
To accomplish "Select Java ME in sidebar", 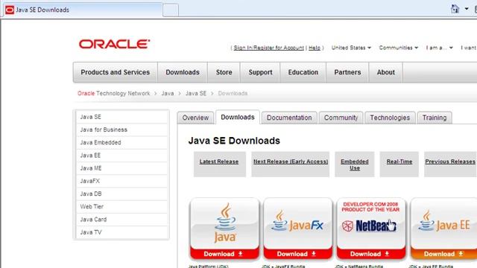I will tap(121, 168).
